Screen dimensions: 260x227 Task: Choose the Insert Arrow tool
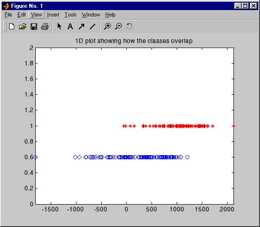coord(81,27)
